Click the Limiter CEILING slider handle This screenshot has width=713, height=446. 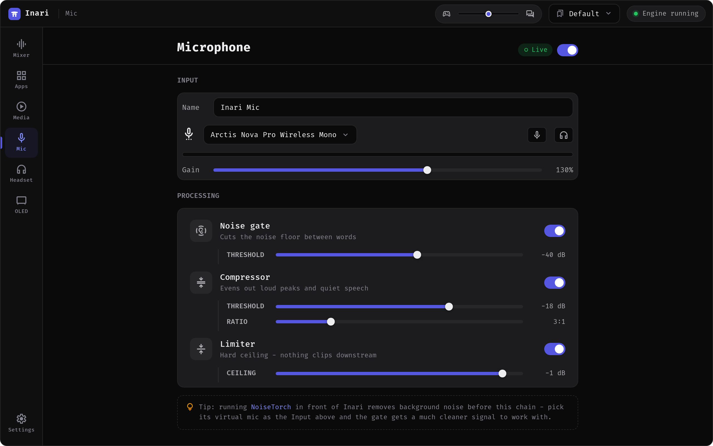click(502, 374)
